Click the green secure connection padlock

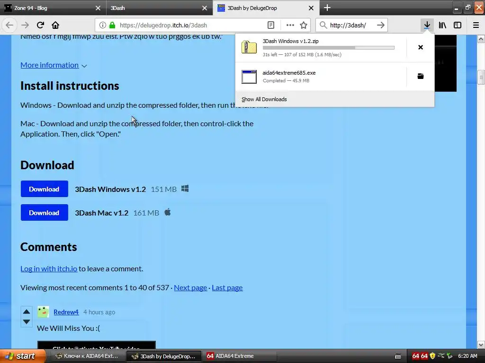pyautogui.click(x=112, y=25)
